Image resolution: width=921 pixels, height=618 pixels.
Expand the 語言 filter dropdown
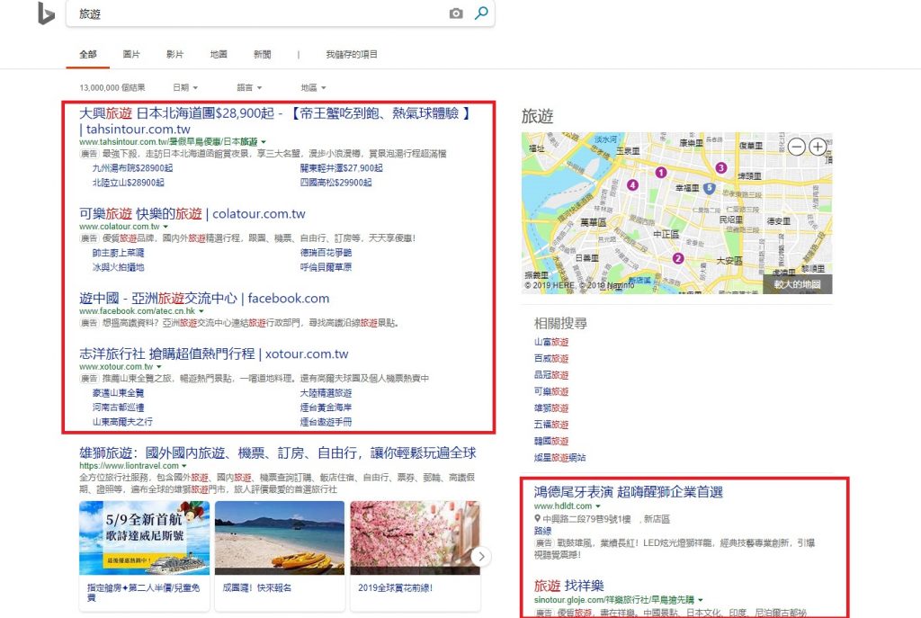250,87
